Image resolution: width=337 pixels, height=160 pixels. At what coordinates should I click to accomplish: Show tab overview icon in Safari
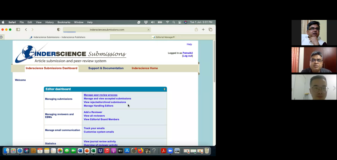point(210,29)
